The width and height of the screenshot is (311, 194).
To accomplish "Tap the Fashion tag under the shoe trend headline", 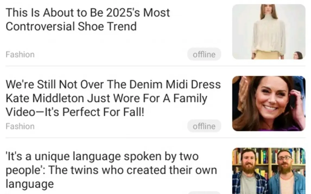I will tap(20, 54).
